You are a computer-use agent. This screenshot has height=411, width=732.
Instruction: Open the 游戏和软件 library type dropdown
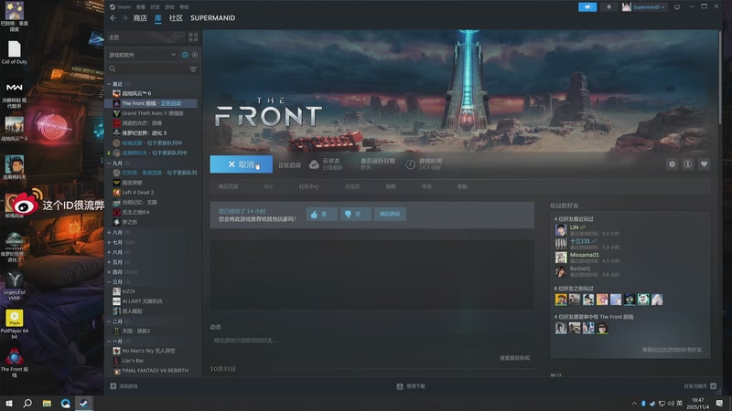143,55
